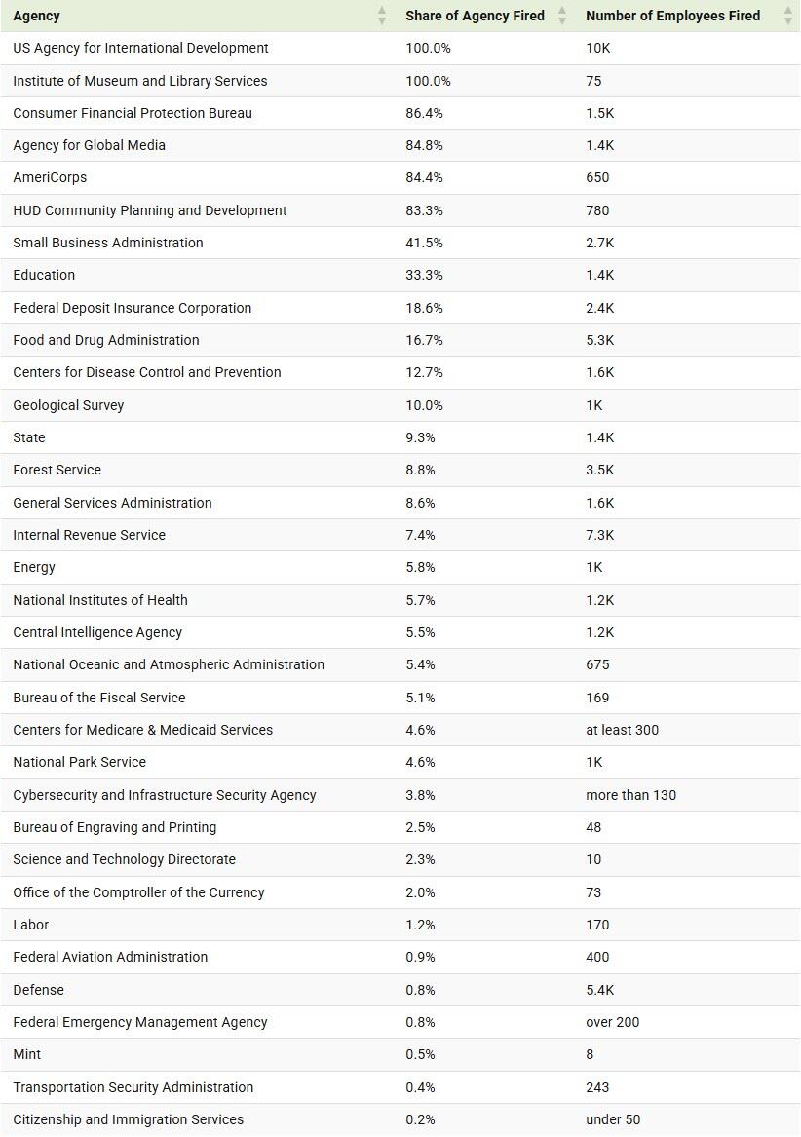Sort table by the Agency header label
801x1137 pixels.
coord(37,16)
